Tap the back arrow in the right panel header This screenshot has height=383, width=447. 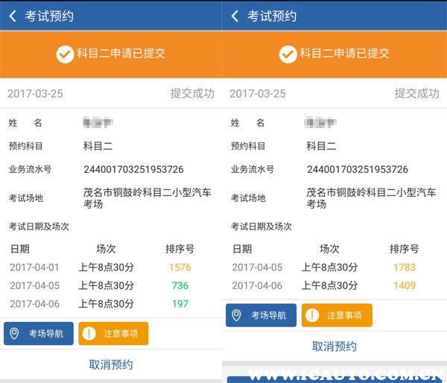point(235,16)
